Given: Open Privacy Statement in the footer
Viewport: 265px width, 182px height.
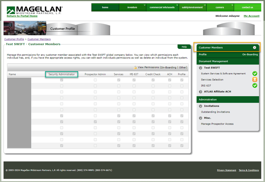Looking at the screenshot, I should point(226,170).
